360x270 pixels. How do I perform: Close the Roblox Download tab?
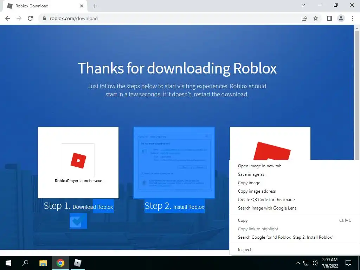pyautogui.click(x=82, y=6)
